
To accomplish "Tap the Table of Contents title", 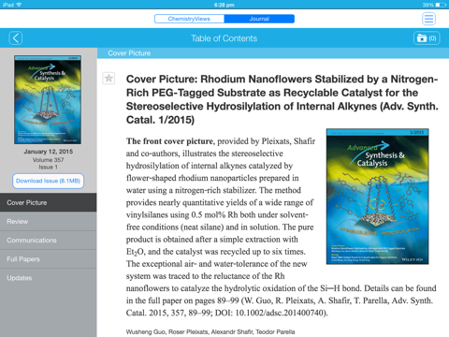I will pyautogui.click(x=224, y=38).
